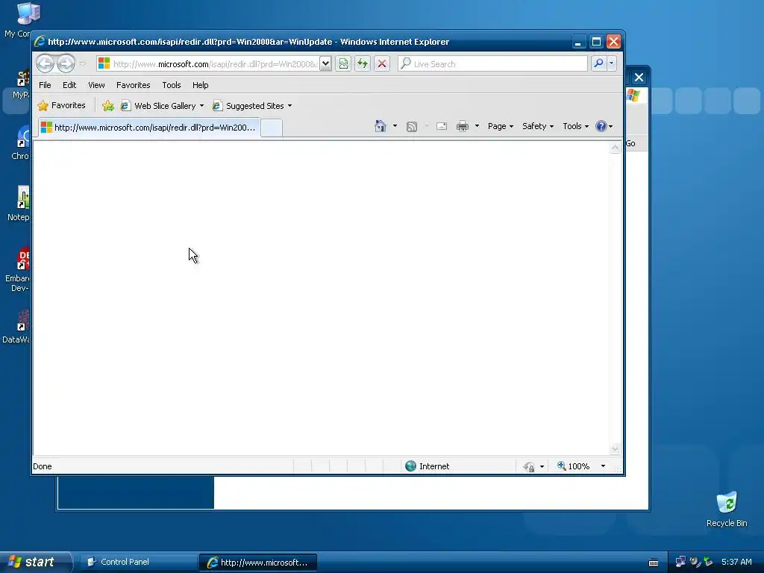The width and height of the screenshot is (764, 573).
Task: Click the Forward navigation arrow button
Action: 66,63
